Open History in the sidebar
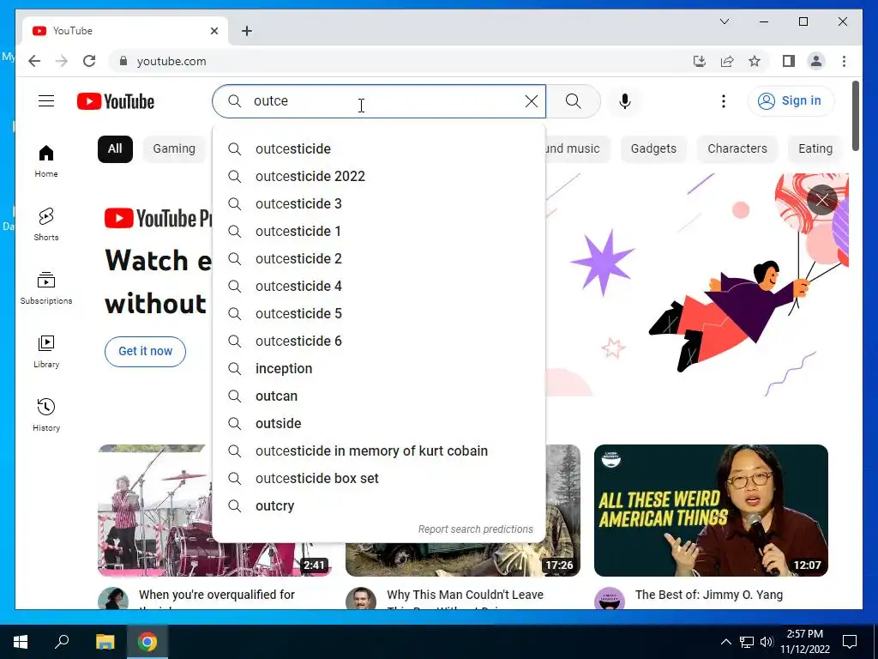Screen dimensions: 878x659 [46, 414]
